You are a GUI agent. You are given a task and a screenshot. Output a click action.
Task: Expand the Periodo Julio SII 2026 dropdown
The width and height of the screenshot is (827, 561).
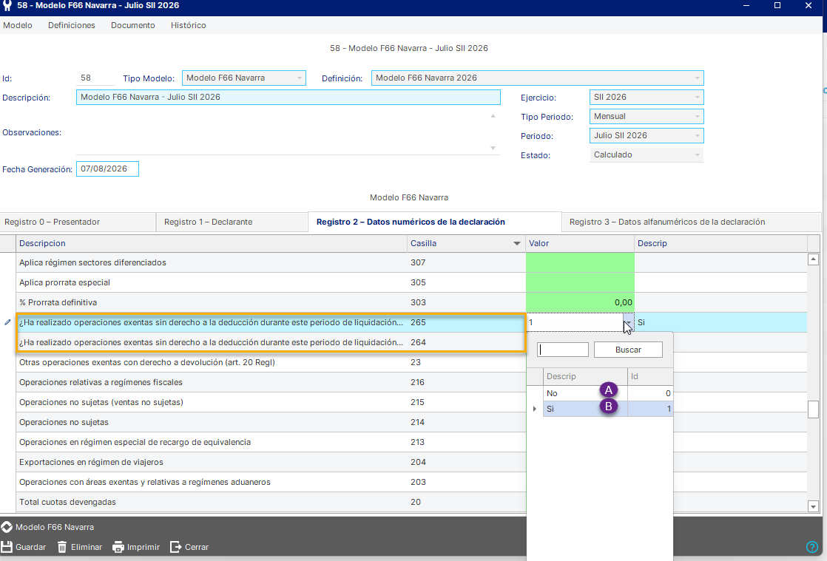click(698, 136)
